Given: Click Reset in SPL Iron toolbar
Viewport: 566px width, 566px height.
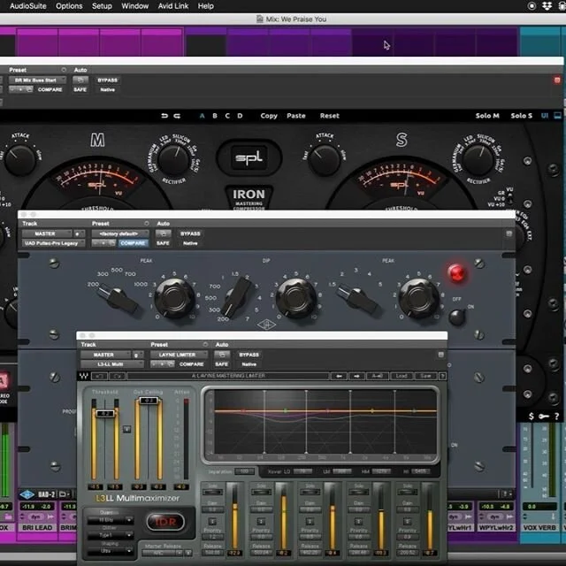Looking at the screenshot, I should pos(330,116).
